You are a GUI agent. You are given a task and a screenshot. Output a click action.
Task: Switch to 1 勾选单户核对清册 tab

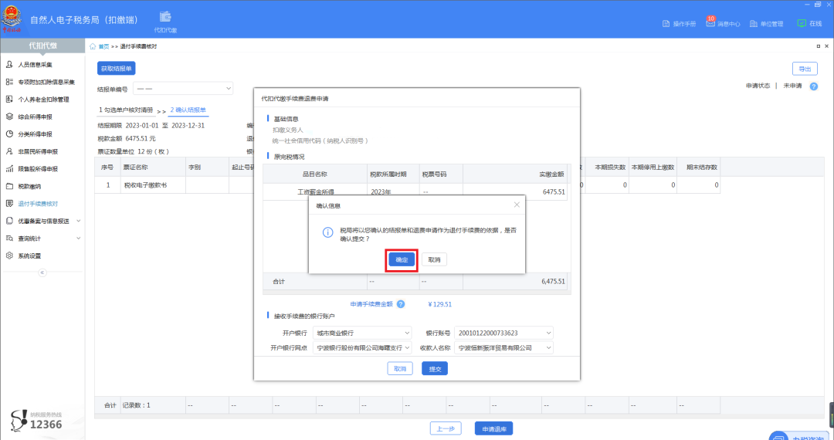tap(125, 110)
